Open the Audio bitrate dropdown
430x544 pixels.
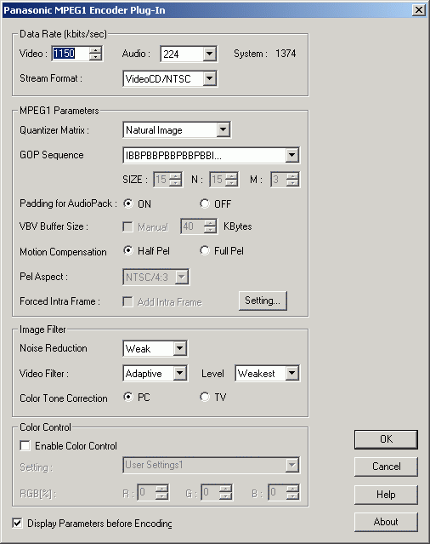[x=209, y=54]
